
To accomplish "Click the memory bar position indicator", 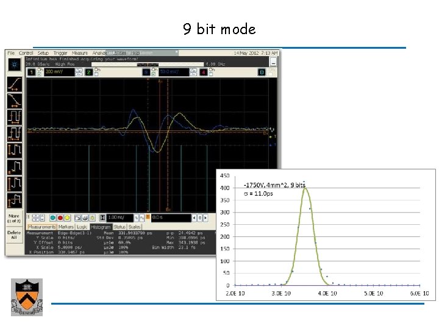I will (x=148, y=65).
